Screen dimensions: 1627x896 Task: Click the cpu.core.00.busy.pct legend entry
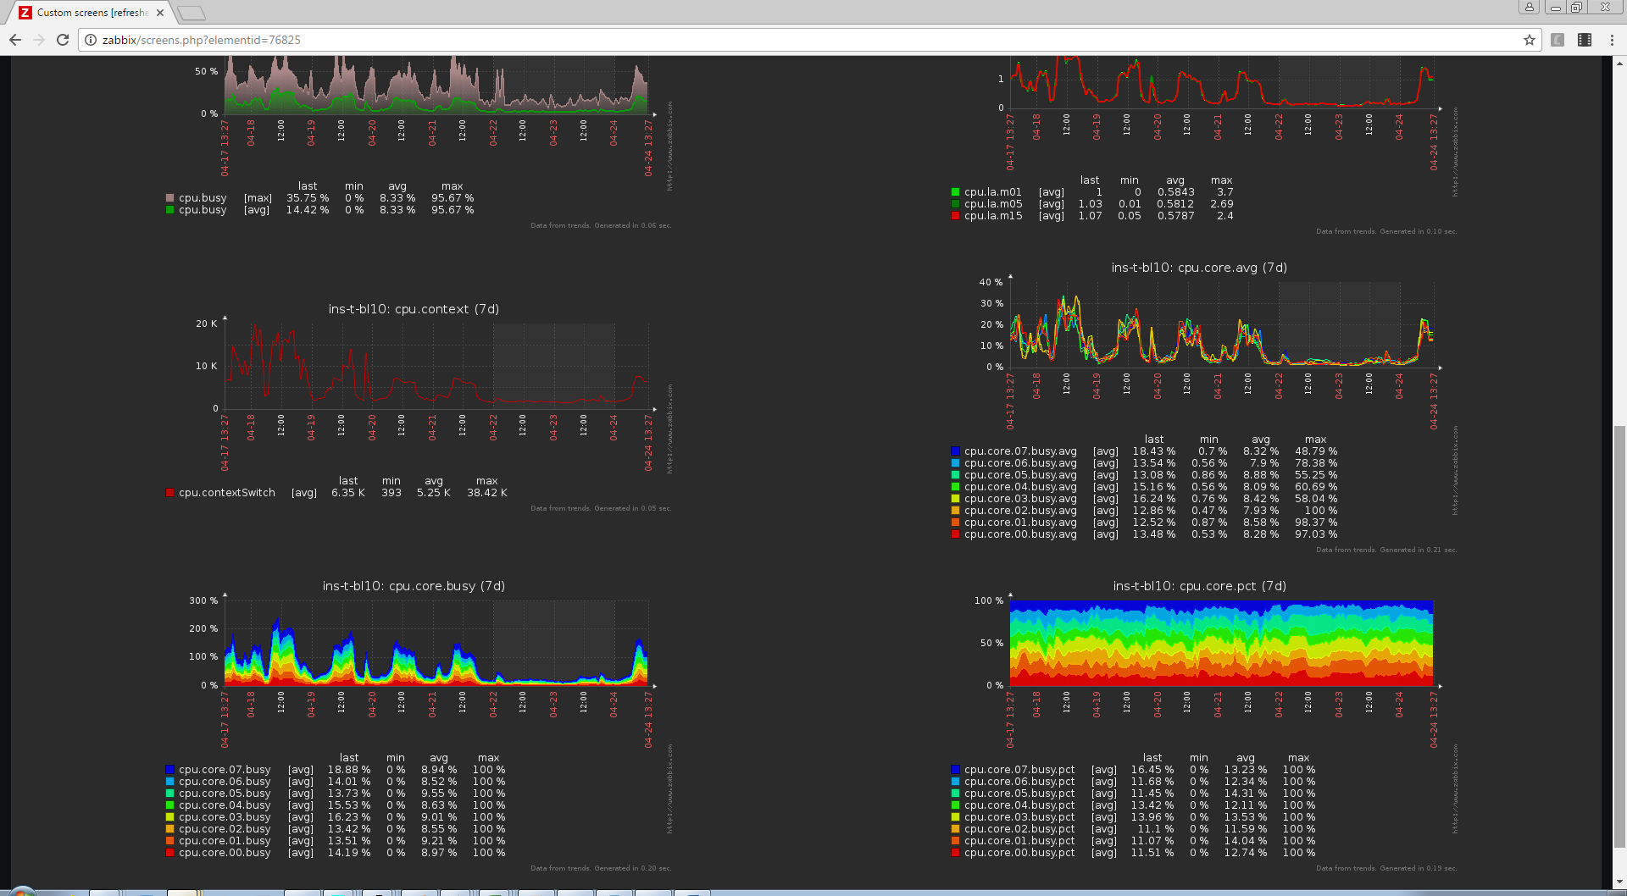(1019, 853)
